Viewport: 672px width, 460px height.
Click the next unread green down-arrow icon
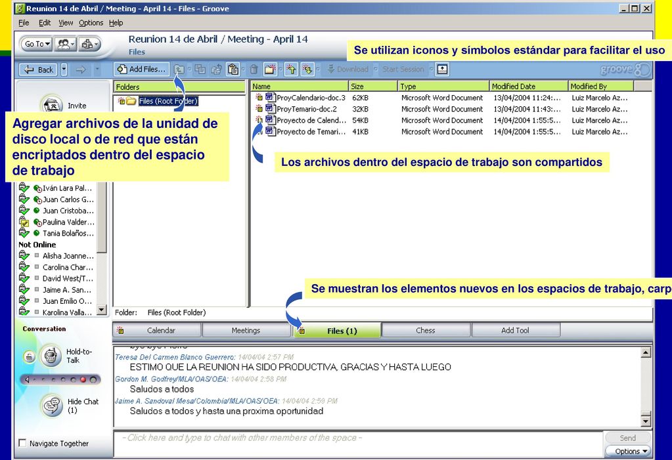(x=307, y=69)
